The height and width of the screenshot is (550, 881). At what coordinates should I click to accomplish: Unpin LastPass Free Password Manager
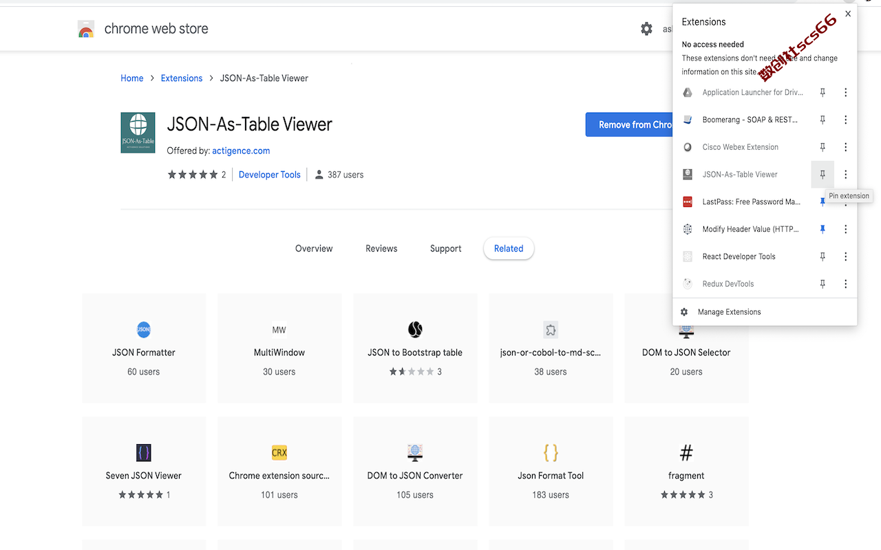822,202
